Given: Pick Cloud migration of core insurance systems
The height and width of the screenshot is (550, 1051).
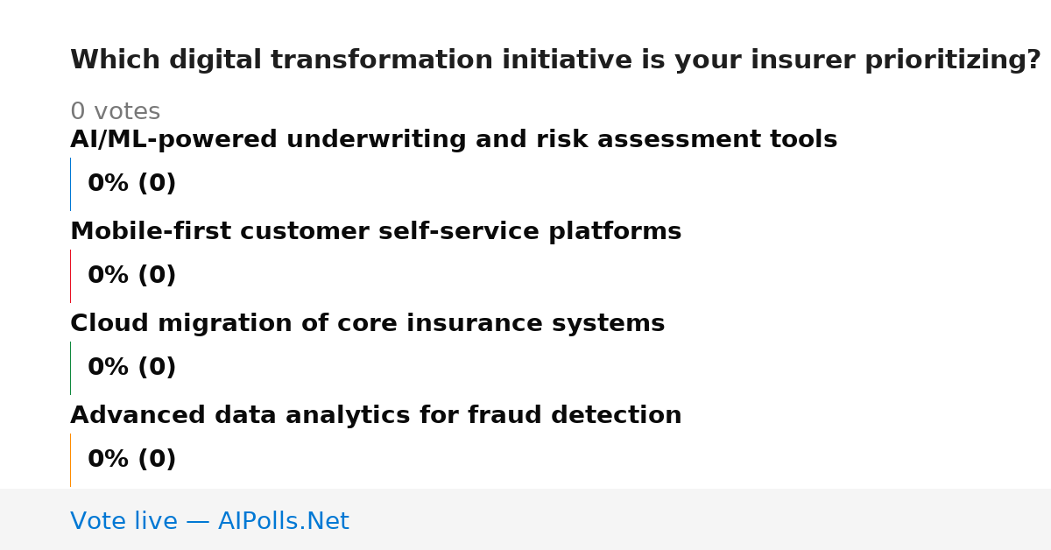Looking at the screenshot, I should point(367,323).
